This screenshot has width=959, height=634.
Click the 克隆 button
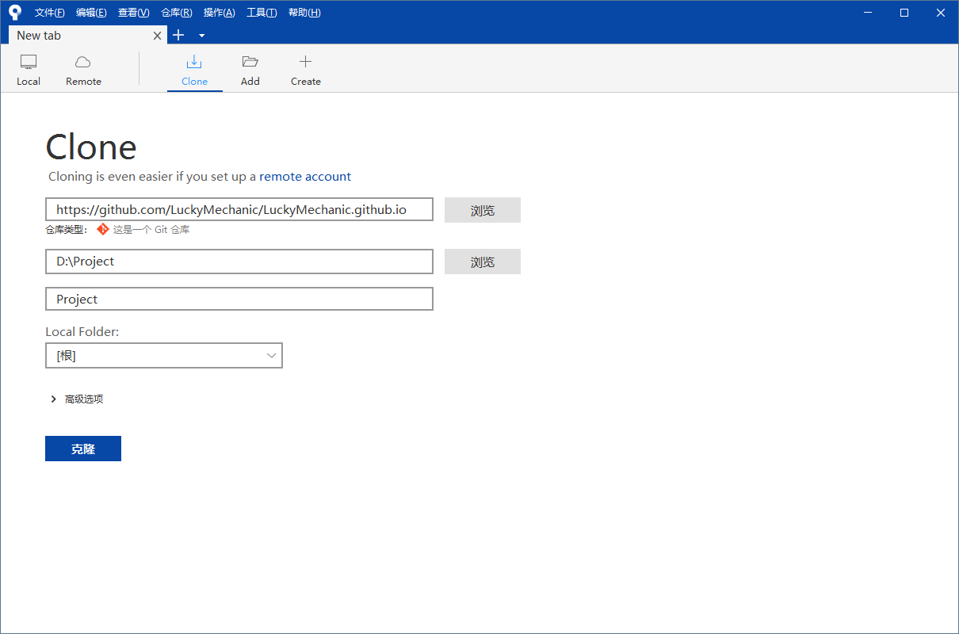(x=83, y=449)
